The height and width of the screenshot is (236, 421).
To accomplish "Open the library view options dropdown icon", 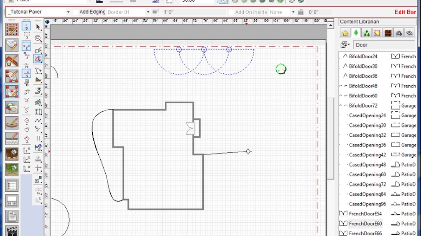I will pos(345,45).
